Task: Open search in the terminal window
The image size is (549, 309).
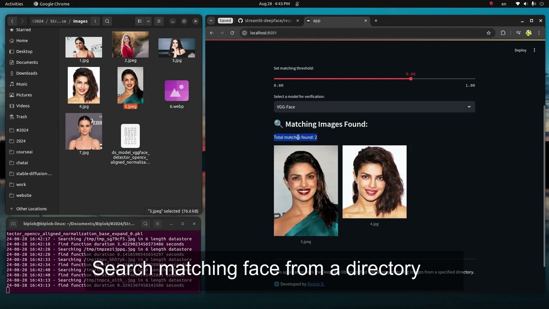Action: pyautogui.click(x=145, y=224)
